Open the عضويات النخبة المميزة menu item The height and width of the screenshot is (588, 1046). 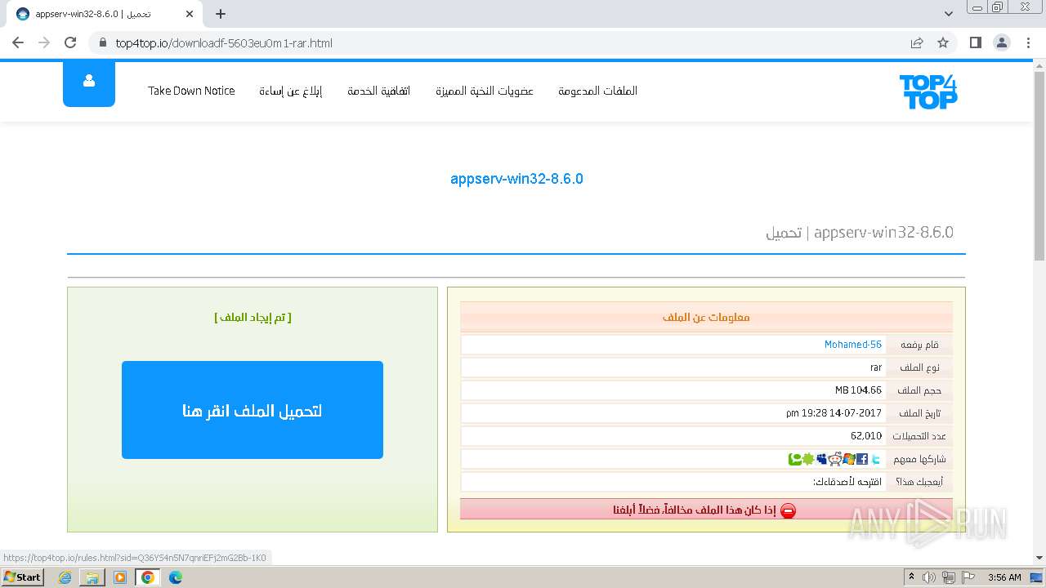pos(484,91)
